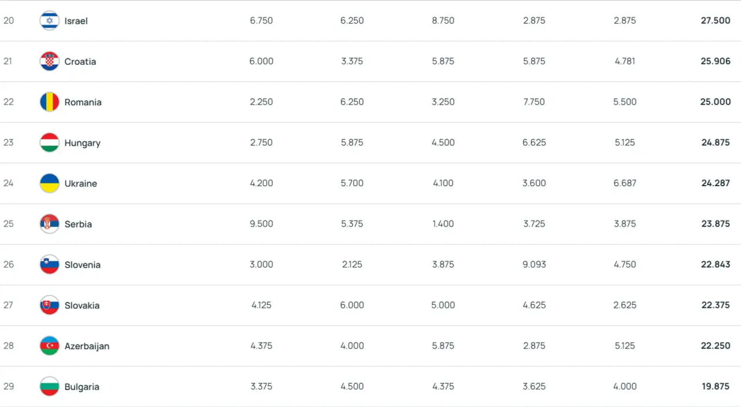The image size is (741, 407).
Task: Open the Israel country link
Action: pos(76,21)
